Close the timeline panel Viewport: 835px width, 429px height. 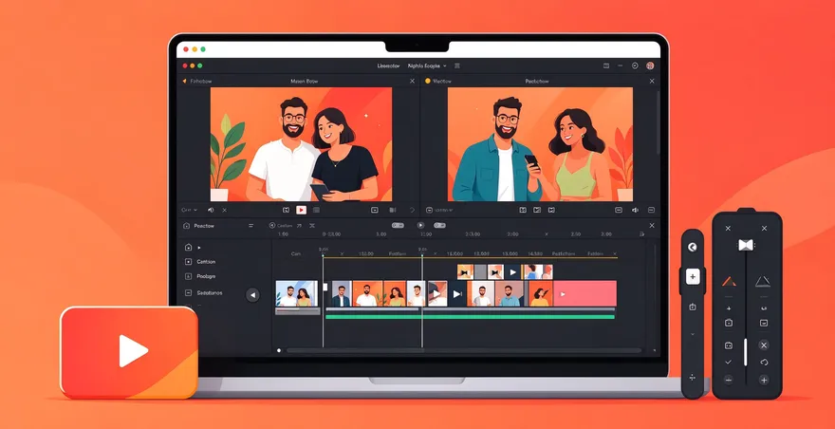pos(652,226)
